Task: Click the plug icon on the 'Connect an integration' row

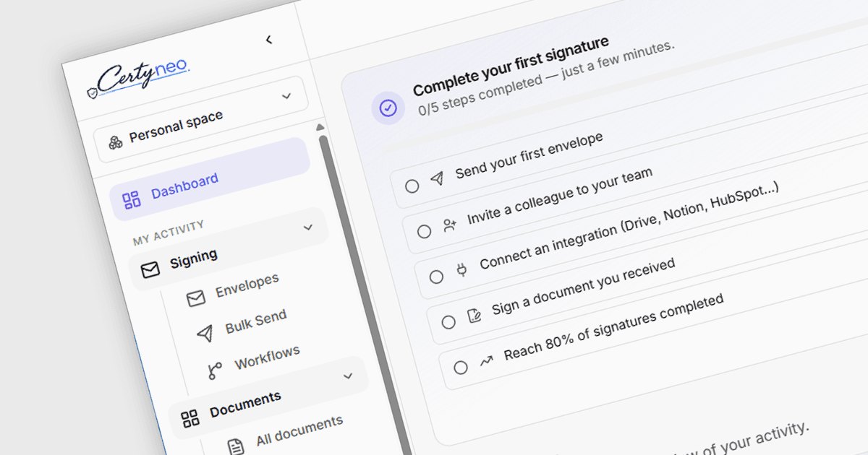Action: tap(461, 271)
